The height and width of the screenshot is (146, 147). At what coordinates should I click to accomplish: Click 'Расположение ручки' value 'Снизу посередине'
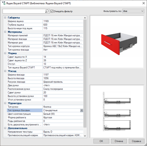[63, 89]
